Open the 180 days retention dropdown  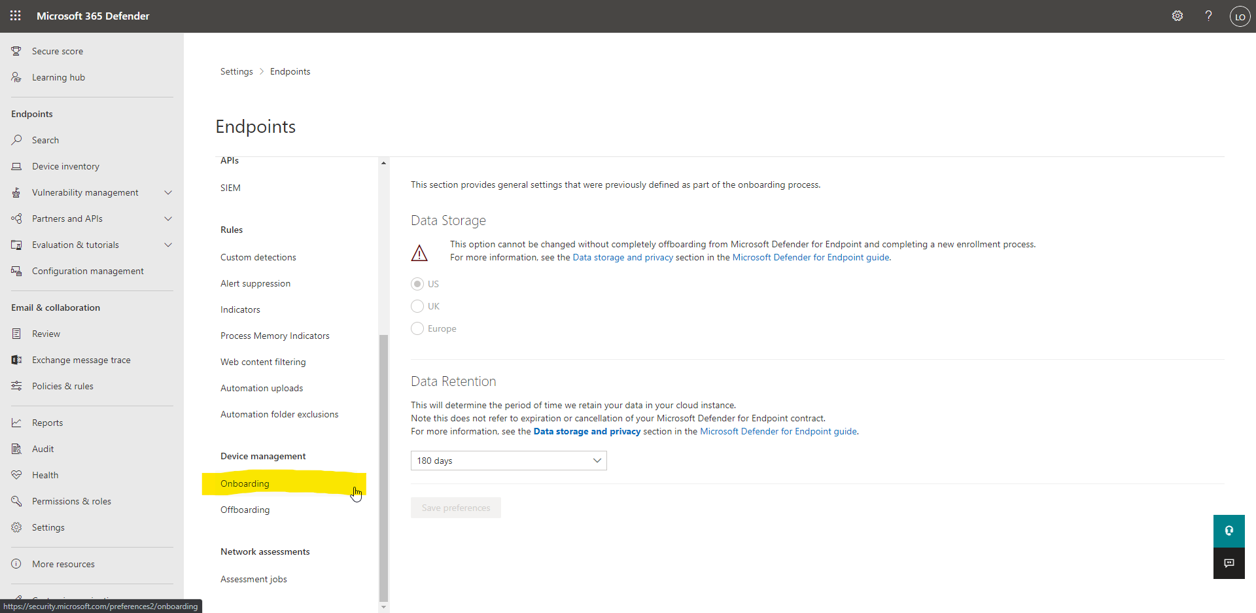coord(508,461)
